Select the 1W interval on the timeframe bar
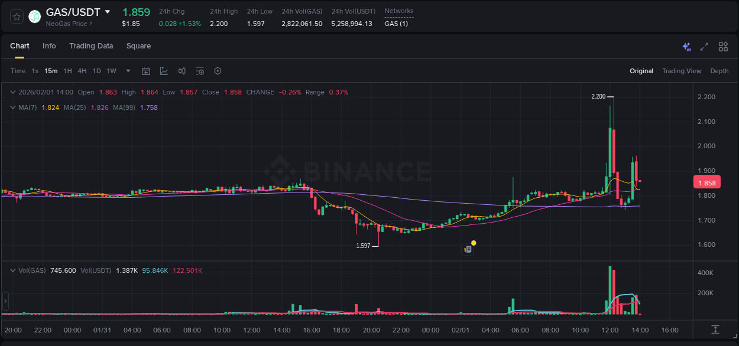The width and height of the screenshot is (739, 346). pyautogui.click(x=111, y=70)
